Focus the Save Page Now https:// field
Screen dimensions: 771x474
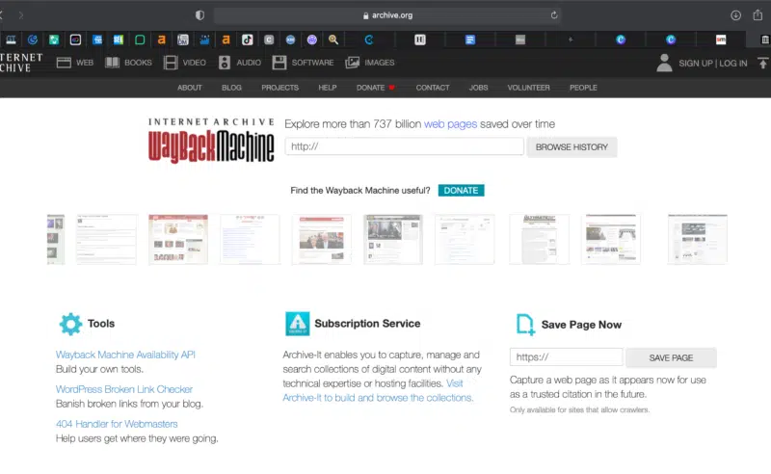tap(567, 357)
